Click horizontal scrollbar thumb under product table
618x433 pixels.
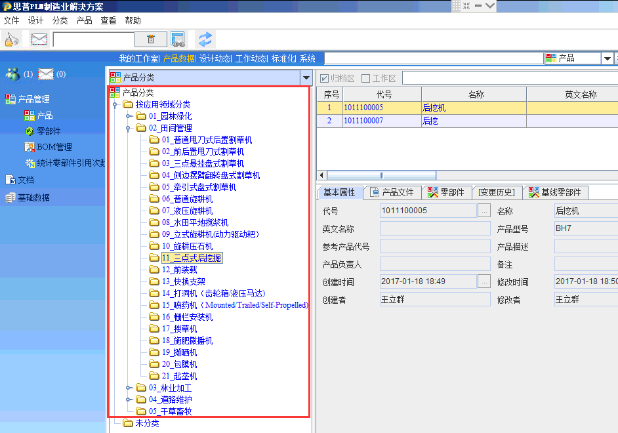click(x=382, y=175)
